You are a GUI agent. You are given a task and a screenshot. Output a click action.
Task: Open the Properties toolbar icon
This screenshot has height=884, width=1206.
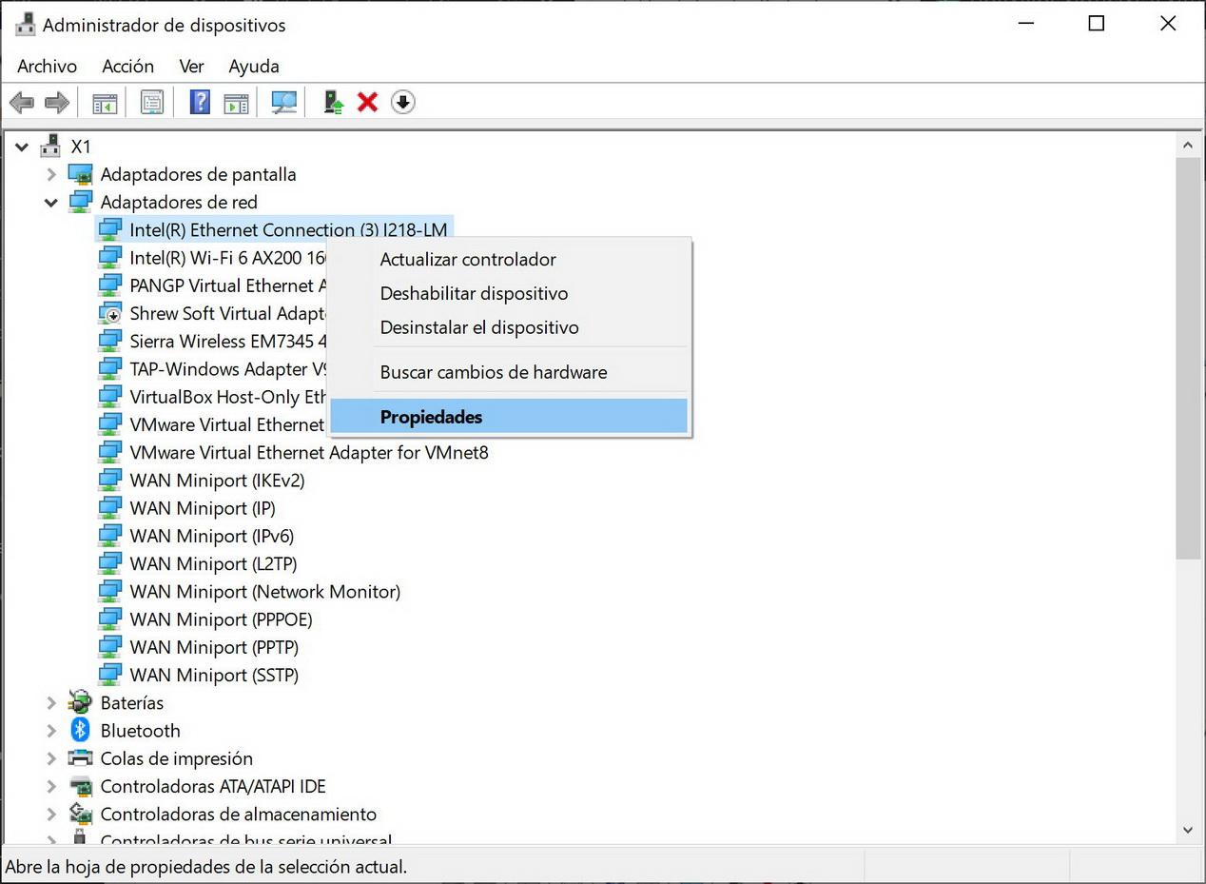pos(152,102)
